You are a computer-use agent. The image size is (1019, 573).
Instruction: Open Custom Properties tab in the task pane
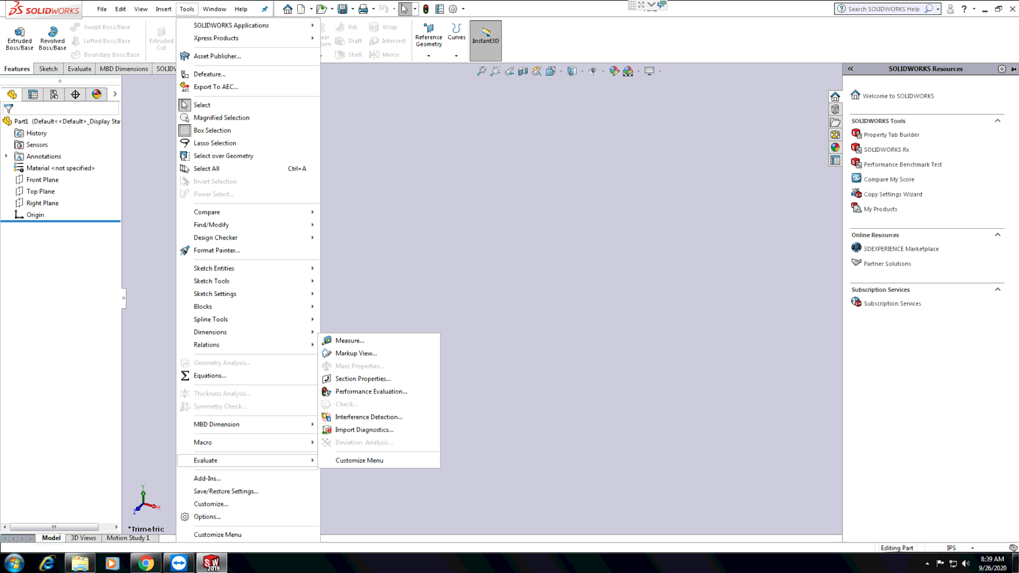point(835,160)
